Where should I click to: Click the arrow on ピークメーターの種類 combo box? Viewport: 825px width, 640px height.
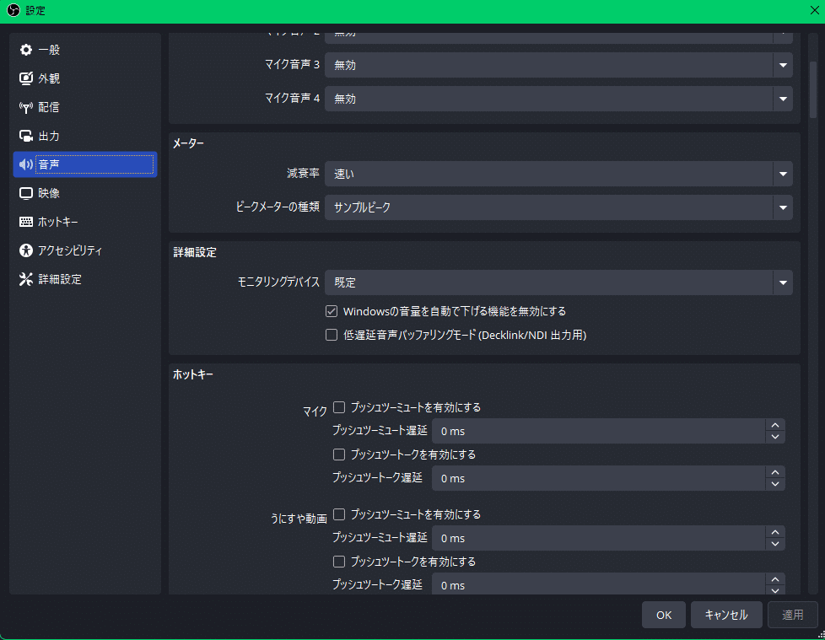point(783,207)
